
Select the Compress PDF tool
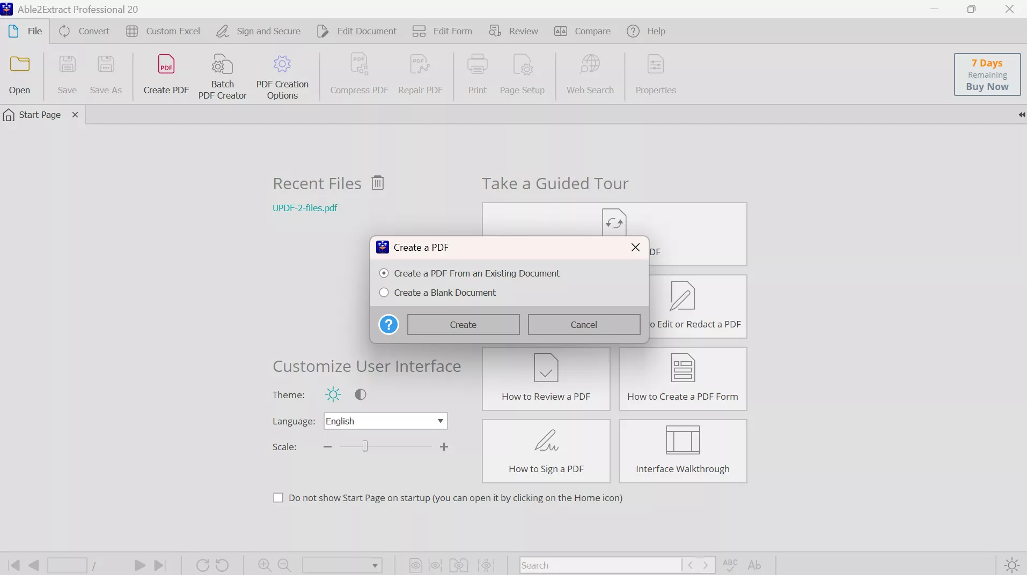click(358, 76)
